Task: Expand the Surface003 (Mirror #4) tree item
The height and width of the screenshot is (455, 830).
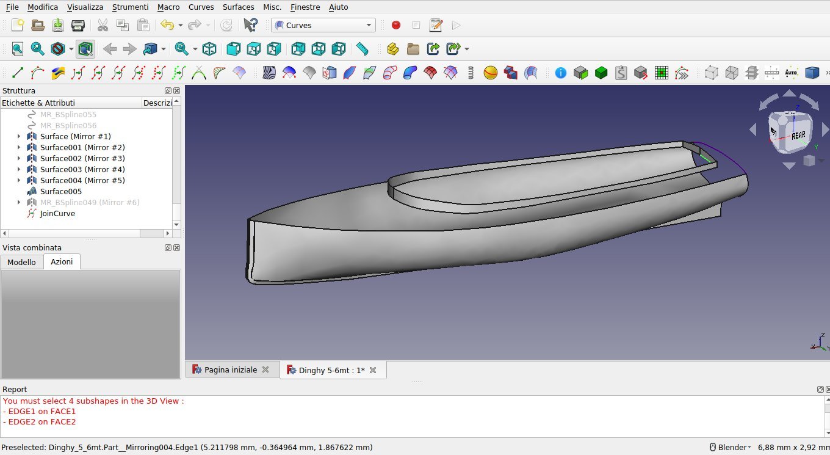Action: click(x=18, y=169)
